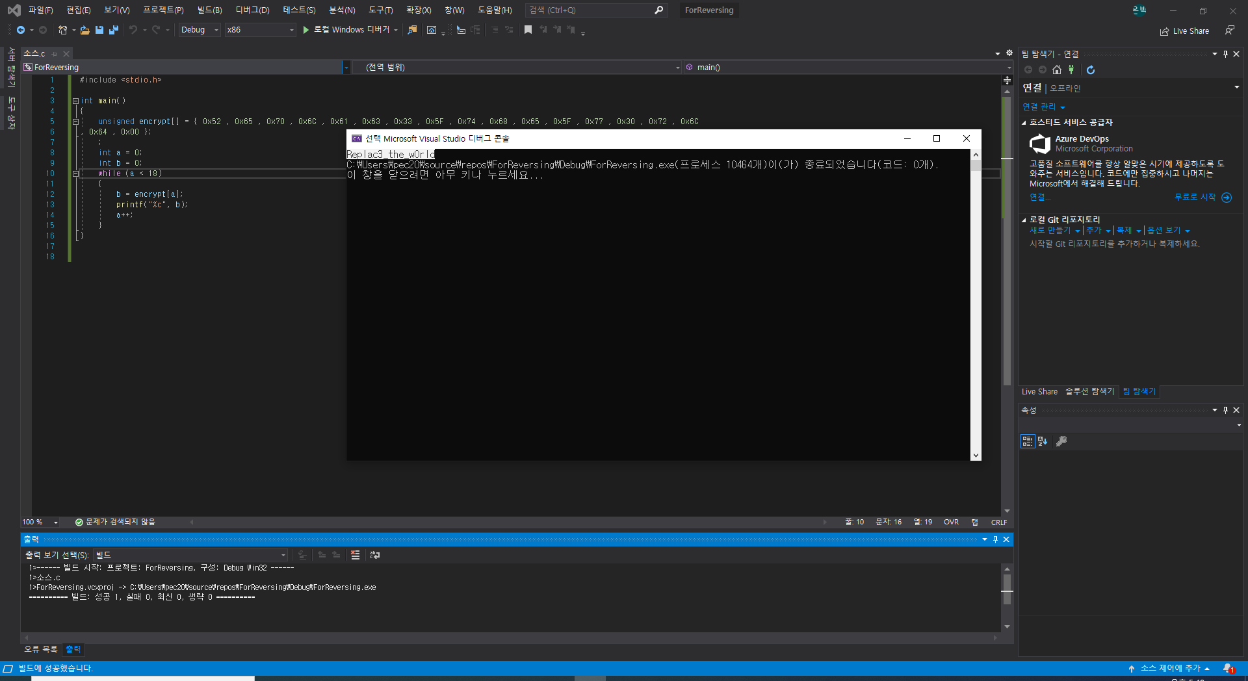The width and height of the screenshot is (1248, 681).
Task: Open the 편집(E) menu
Action: pos(79,10)
